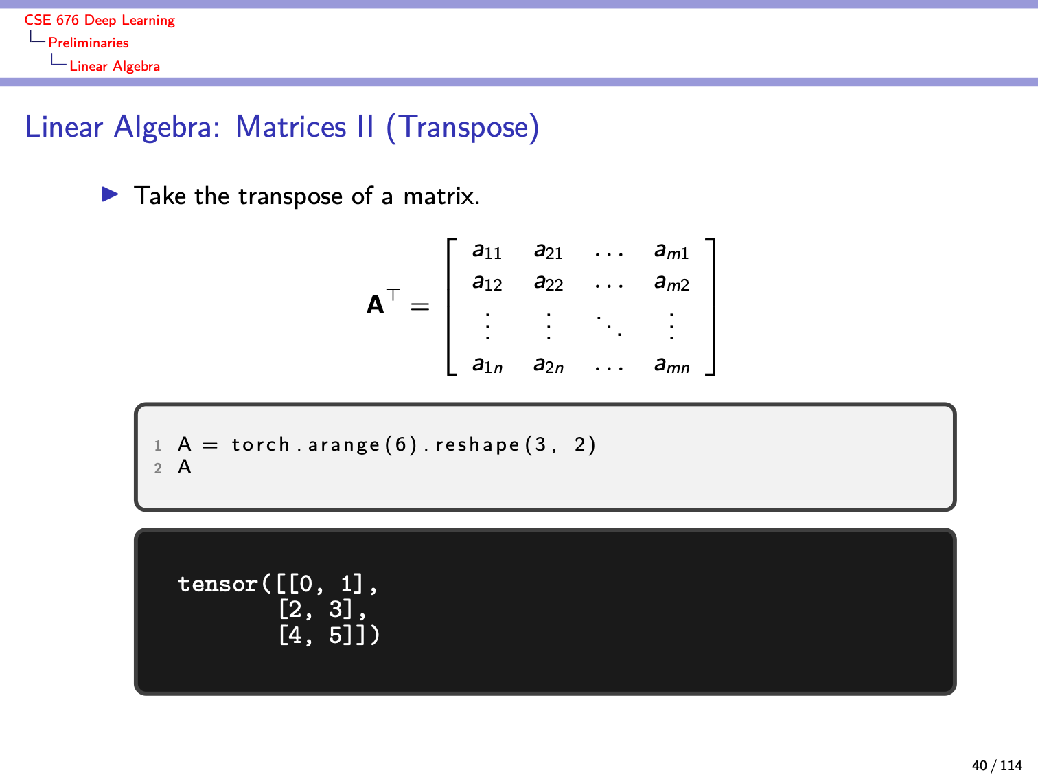Click code line number 1

pos(158,446)
